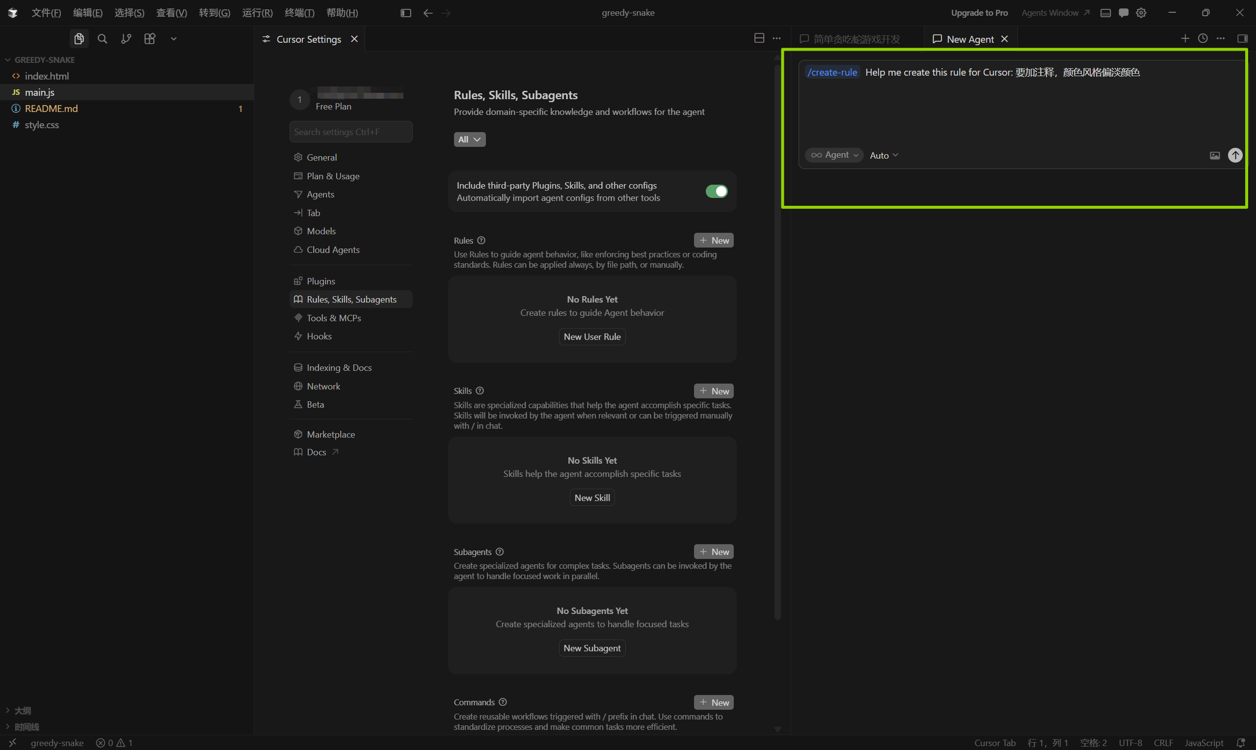Show chat history clock icon

point(1203,38)
